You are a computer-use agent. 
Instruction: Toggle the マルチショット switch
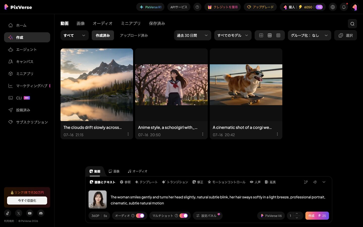click(184, 216)
